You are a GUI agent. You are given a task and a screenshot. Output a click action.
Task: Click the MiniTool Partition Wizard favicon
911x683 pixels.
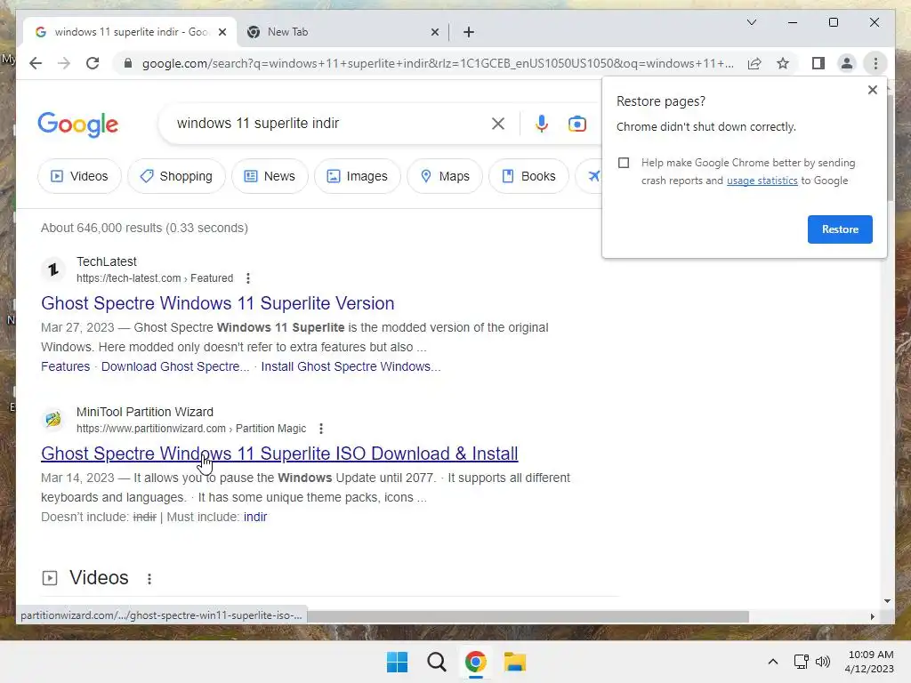coord(53,420)
